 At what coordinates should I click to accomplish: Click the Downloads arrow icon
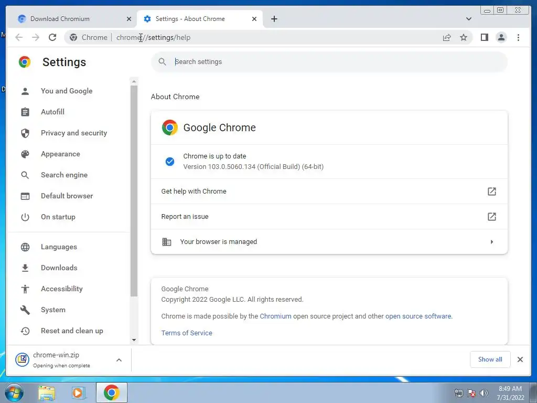click(25, 268)
